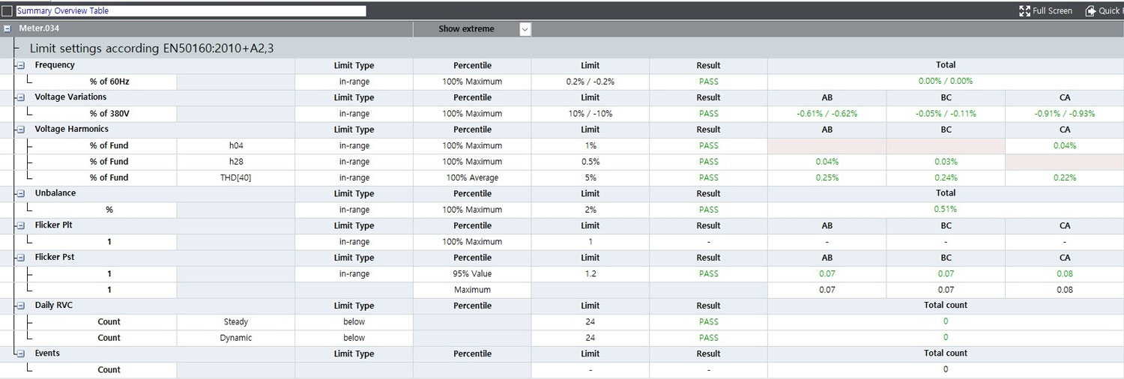Collapse the Unbalance section
The width and height of the screenshot is (1124, 379).
click(21, 193)
